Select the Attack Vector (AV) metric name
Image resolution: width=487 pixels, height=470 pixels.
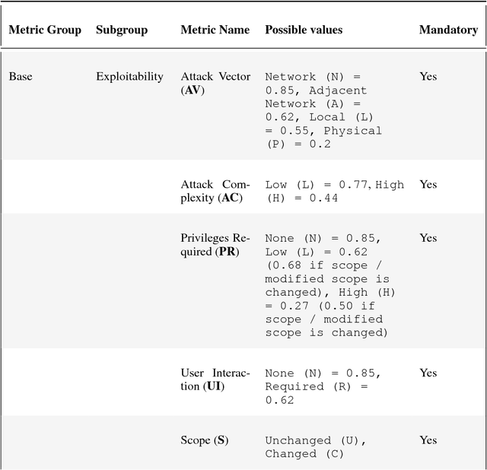(215, 83)
